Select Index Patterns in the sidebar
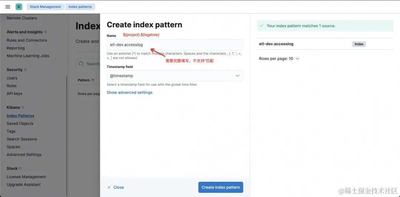The image size is (400, 197). click(20, 116)
